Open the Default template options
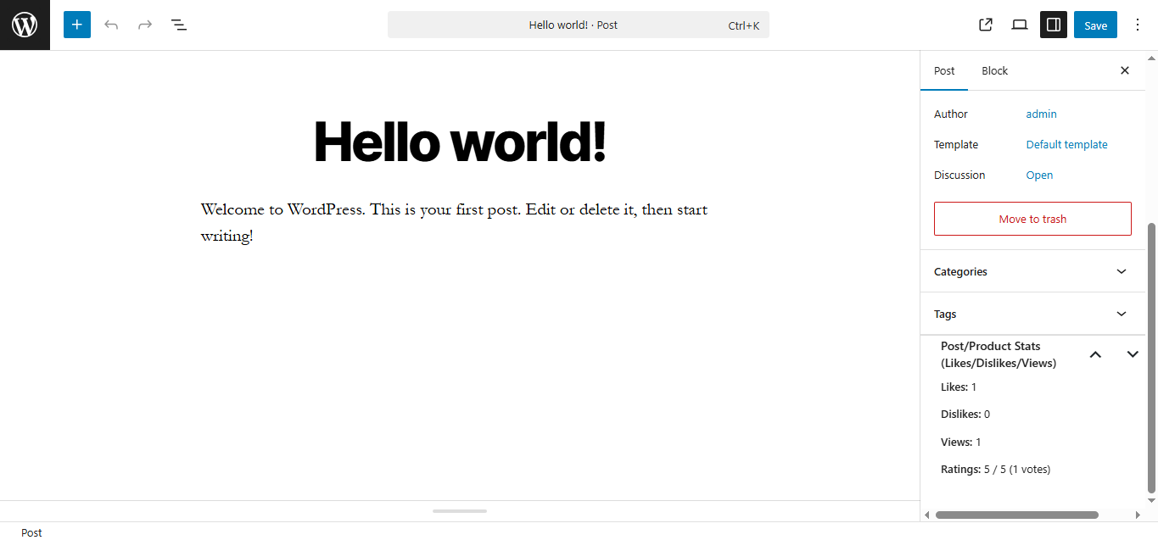Screen dimensions: 1158x540 [x=1066, y=144]
